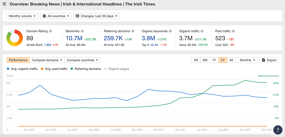Open the 259.7K referring domains value
Screen dimensions: 285x137
point(113,38)
